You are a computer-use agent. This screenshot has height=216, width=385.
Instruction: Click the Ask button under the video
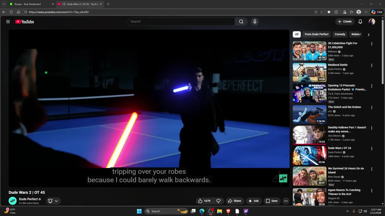pos(253,201)
